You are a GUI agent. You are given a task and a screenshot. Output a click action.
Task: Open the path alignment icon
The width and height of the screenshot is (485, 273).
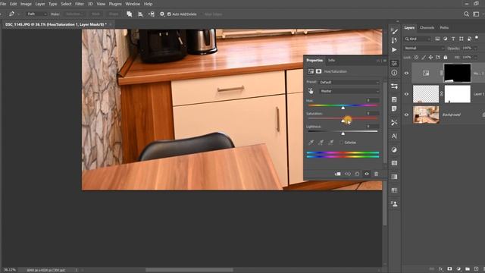(x=140, y=14)
